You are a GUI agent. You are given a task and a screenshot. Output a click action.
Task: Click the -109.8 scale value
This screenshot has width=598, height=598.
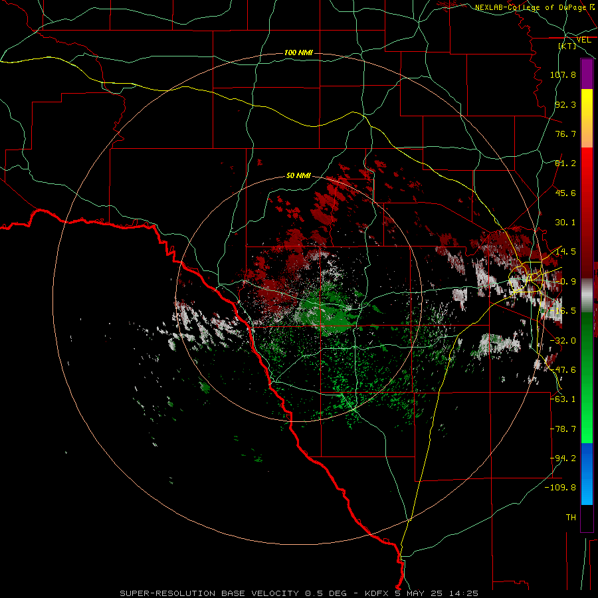(561, 488)
